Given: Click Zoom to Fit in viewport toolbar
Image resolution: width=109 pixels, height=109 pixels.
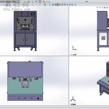Looking at the screenshot, I should pyautogui.click(x=97, y=8).
